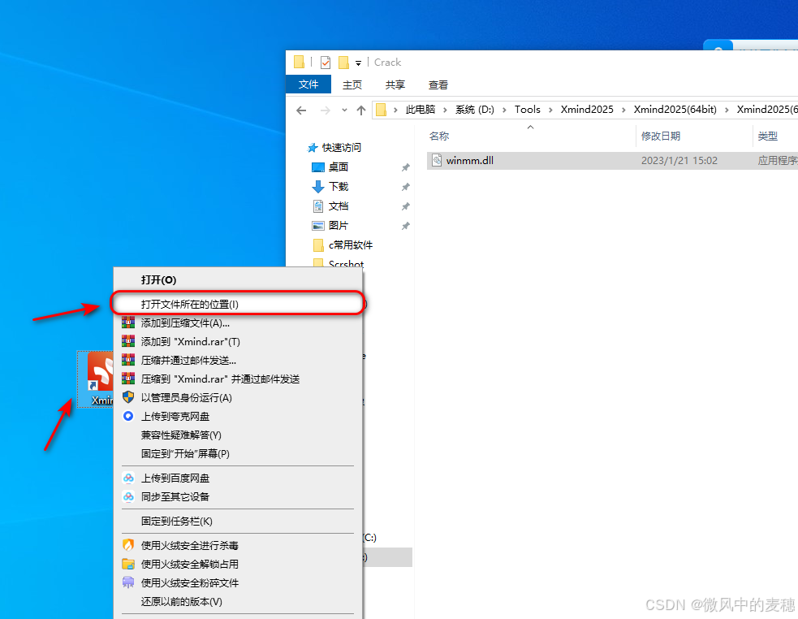Unpin "下载" using its pin icon
Image resolution: width=798 pixels, height=619 pixels.
pyautogui.click(x=406, y=187)
